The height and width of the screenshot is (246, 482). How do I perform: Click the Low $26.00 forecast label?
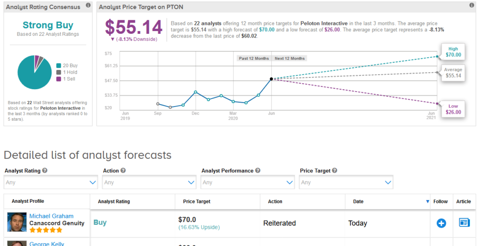(x=453, y=109)
